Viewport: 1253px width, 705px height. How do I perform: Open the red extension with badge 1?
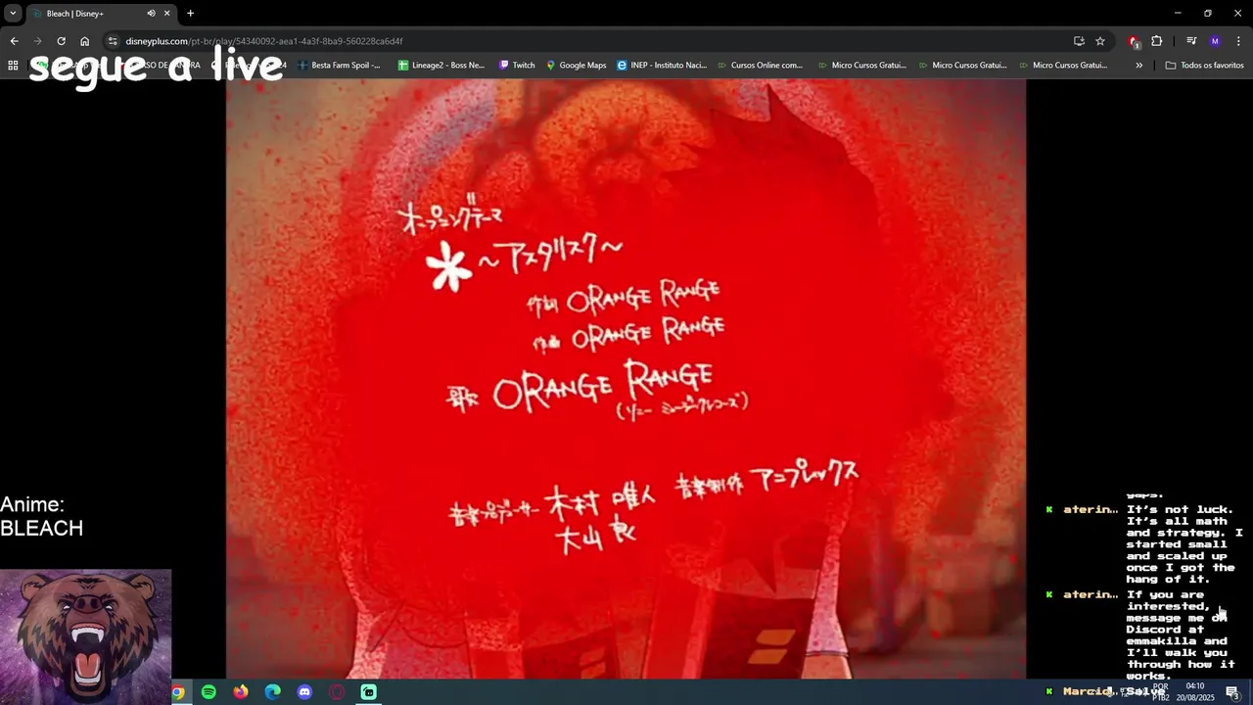pos(1134,41)
